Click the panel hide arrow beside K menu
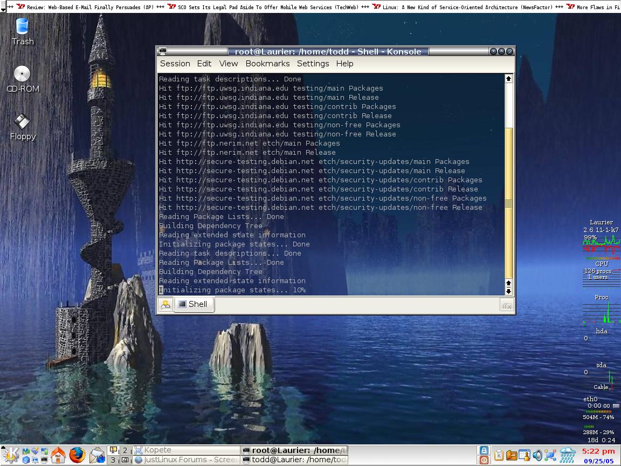 [2, 447]
